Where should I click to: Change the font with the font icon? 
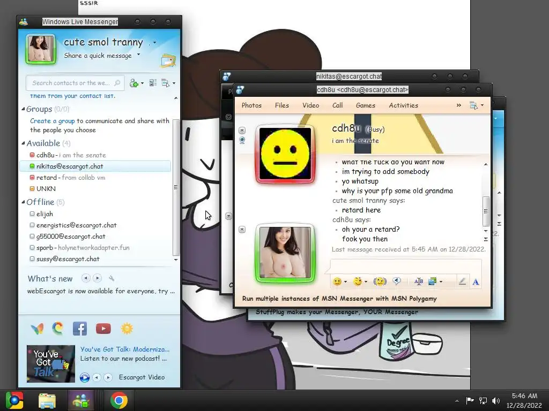click(x=418, y=281)
